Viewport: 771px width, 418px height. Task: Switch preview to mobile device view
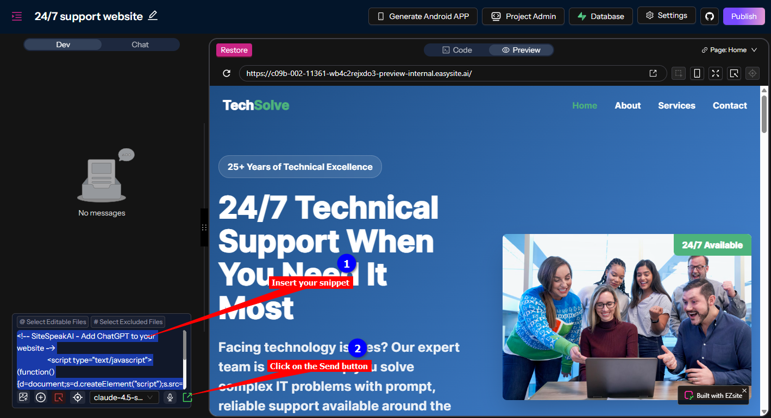tap(697, 73)
